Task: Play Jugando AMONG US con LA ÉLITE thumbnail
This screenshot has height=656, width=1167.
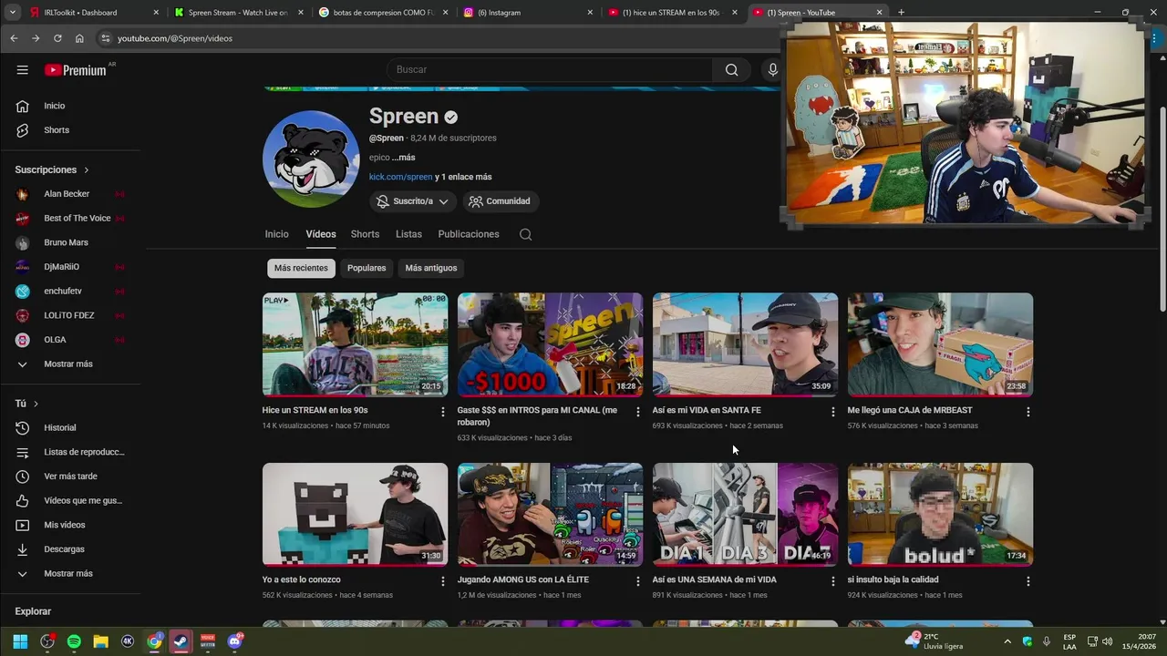Action: point(550,514)
